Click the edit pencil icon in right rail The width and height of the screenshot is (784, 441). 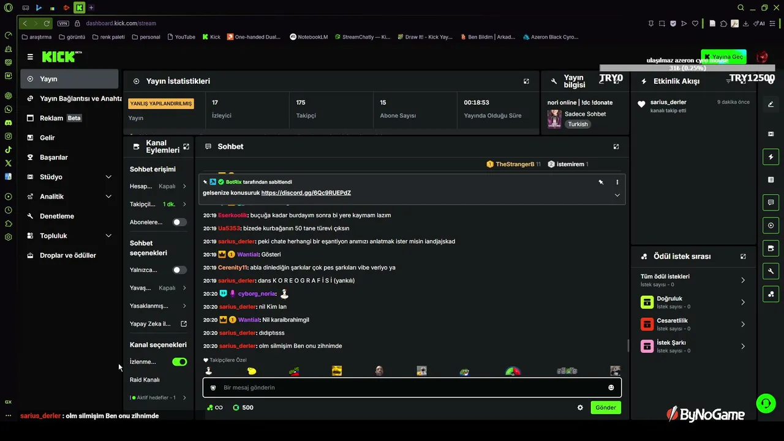(x=771, y=104)
